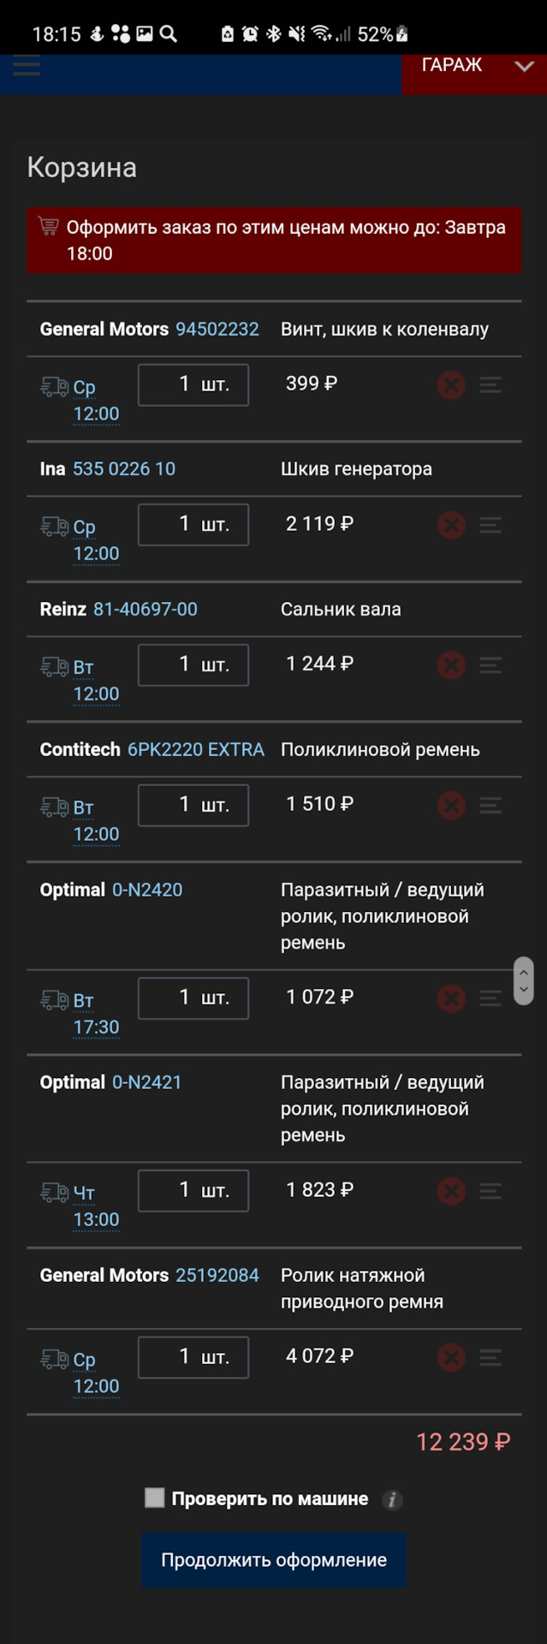Click the delivery truck icon for General Motors 94502232

coord(54,385)
